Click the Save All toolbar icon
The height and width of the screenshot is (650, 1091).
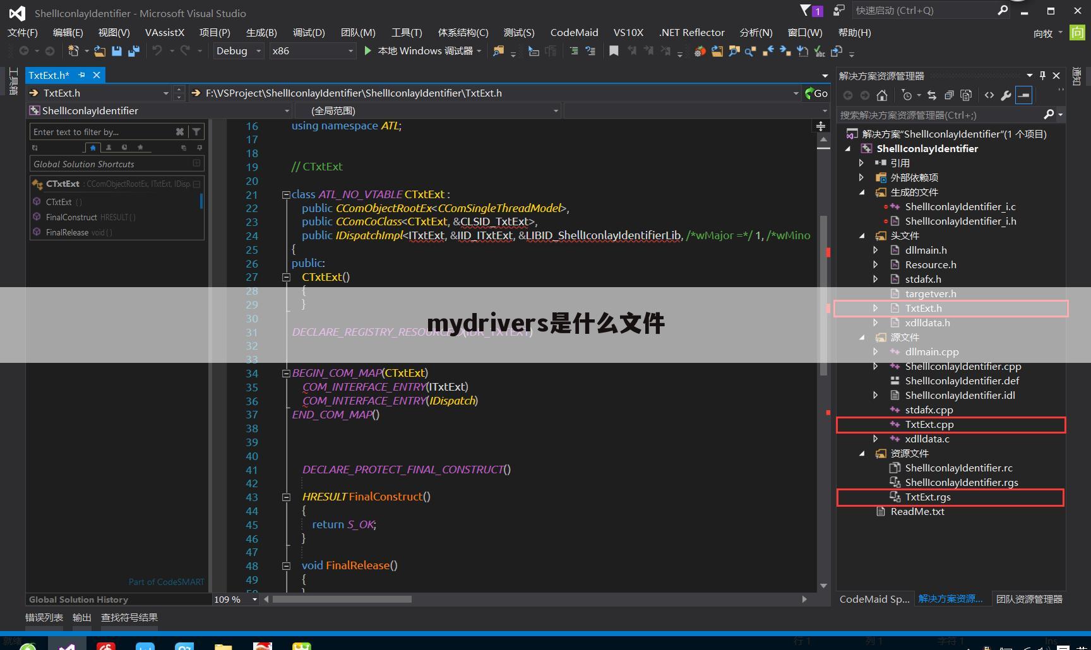coord(133,51)
